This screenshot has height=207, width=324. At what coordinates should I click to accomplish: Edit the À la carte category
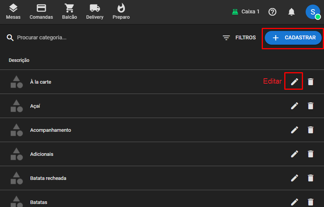tap(294, 82)
